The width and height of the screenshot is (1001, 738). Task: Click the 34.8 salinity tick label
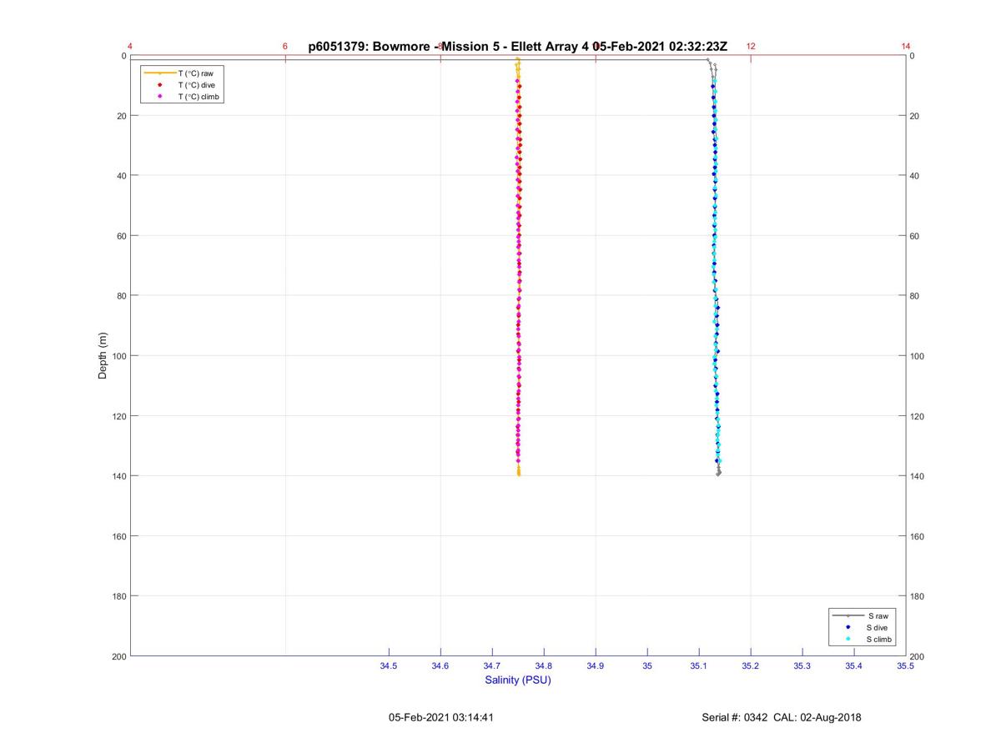click(x=544, y=666)
